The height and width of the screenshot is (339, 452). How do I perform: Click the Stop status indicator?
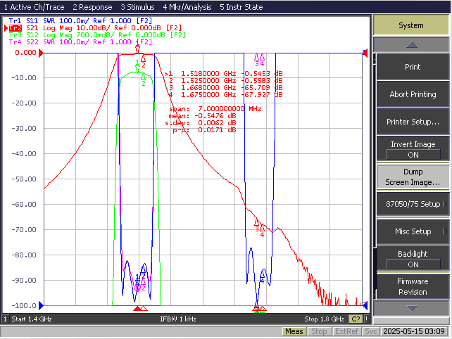click(319, 331)
